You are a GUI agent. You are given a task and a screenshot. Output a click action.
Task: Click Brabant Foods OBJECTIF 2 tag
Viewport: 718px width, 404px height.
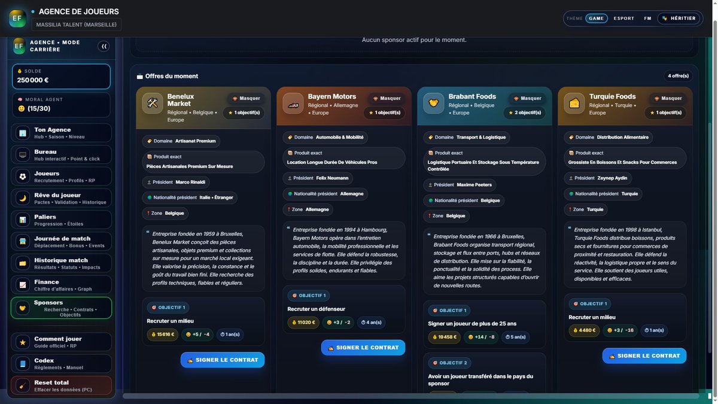[450, 363]
